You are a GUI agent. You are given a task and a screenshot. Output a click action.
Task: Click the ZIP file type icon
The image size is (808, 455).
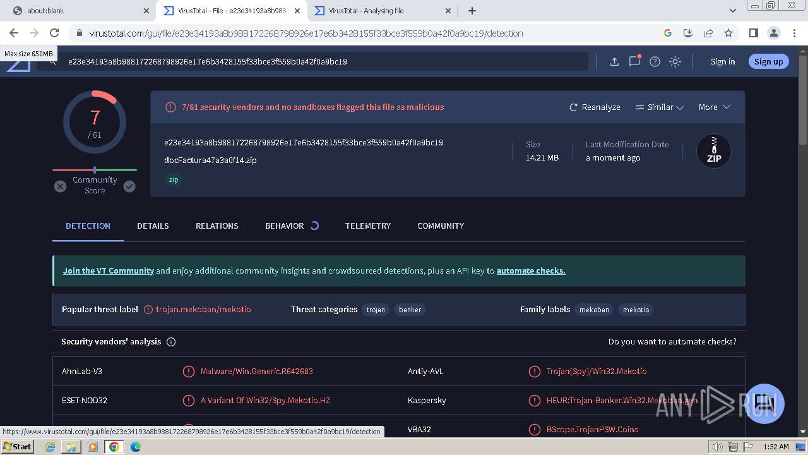(714, 151)
